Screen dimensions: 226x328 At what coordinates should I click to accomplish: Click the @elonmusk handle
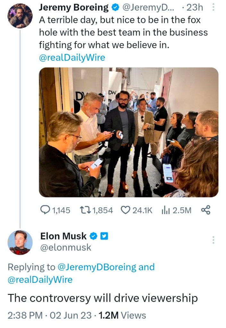(66, 247)
